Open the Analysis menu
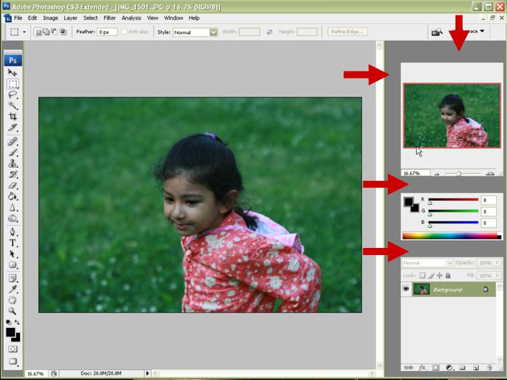 131,18
